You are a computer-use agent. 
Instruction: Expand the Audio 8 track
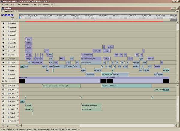(x=9, y=113)
